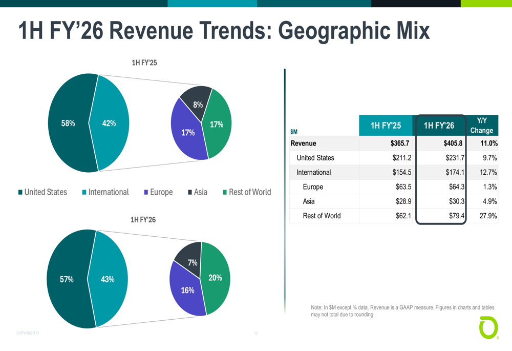Viewport: 512px width, 351px height.
Task: Select the highlighted 1H FY'26 column header
Action: pos(439,126)
